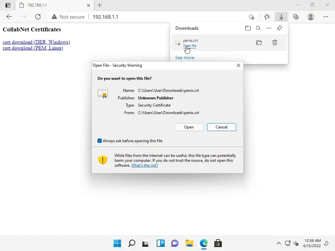The image size is (335, 251).
Task: Click the profile avatar icon
Action: (311, 17)
